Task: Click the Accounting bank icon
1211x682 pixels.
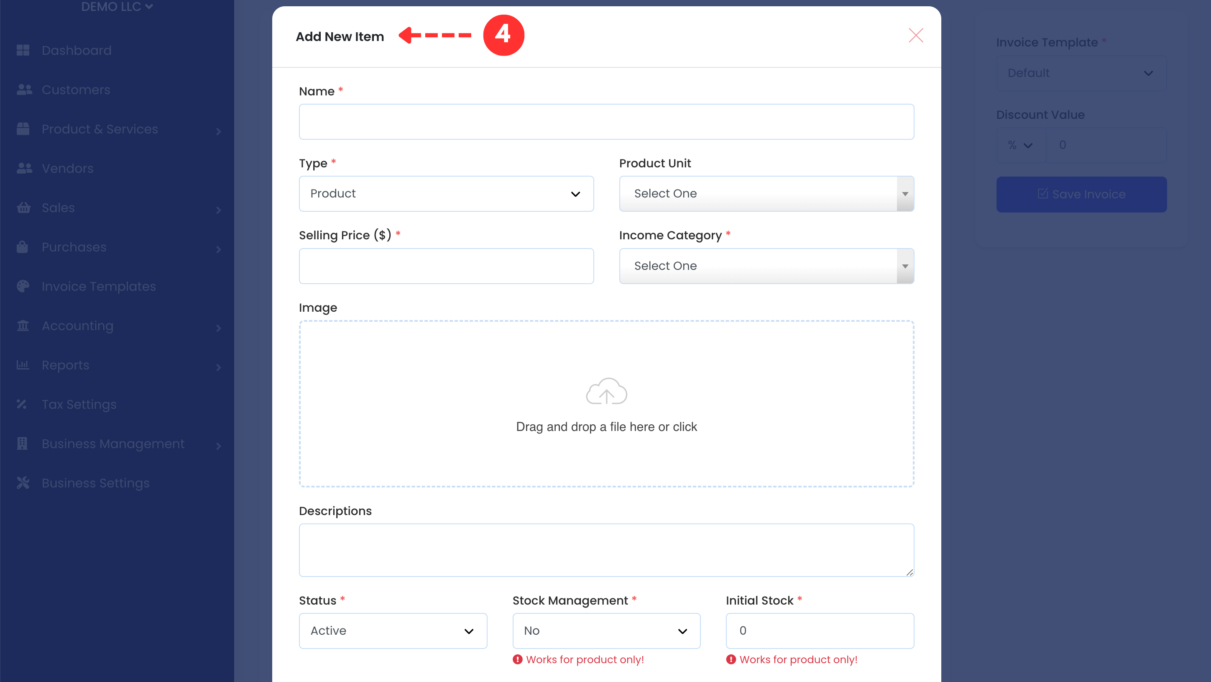Action: point(23,326)
